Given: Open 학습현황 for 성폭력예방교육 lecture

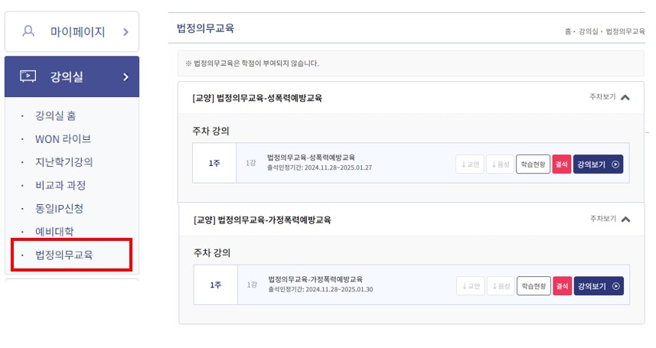Looking at the screenshot, I should tap(533, 164).
